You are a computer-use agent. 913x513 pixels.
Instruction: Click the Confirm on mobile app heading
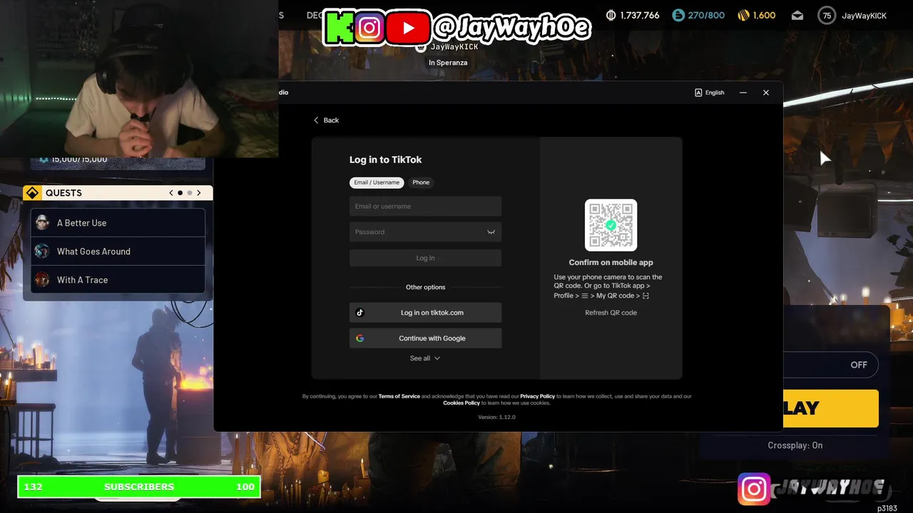coord(611,263)
